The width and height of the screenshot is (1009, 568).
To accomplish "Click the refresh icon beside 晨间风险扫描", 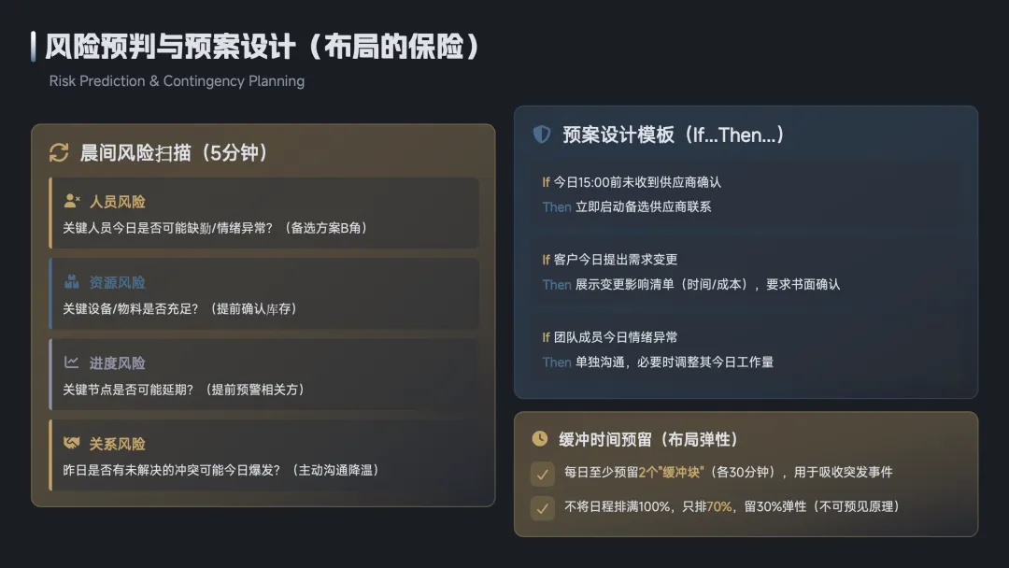I will click(59, 152).
